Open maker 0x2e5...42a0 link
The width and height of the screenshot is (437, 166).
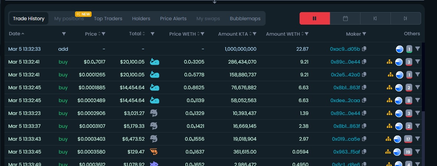(x=346, y=75)
